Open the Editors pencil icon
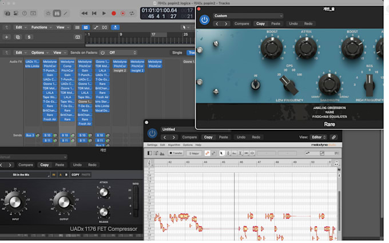The width and height of the screenshot is (389, 243). [x=65, y=13]
